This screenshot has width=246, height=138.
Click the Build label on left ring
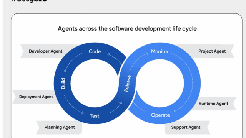[63, 84]
